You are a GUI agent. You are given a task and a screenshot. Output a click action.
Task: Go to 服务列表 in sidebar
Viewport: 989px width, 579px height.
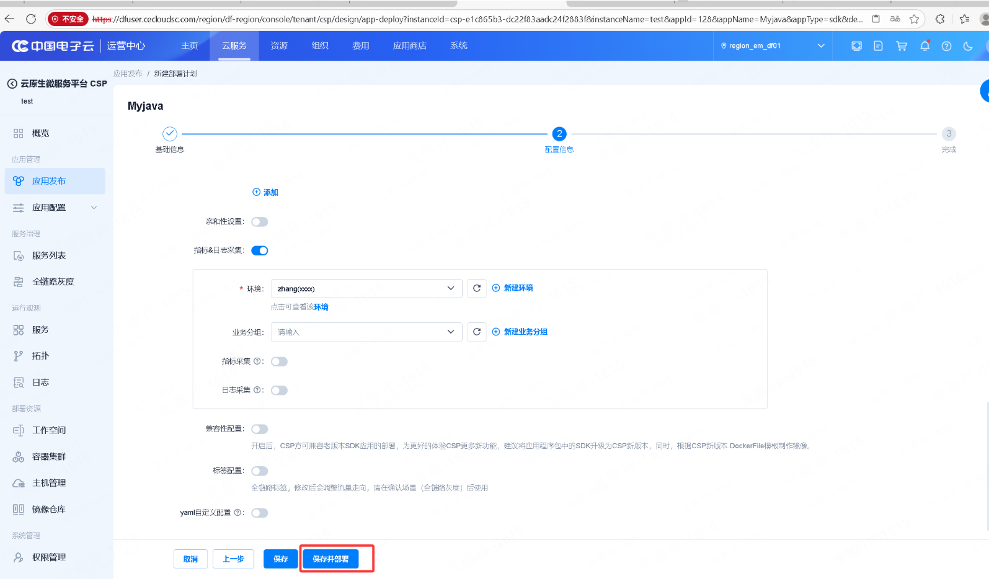(x=49, y=255)
